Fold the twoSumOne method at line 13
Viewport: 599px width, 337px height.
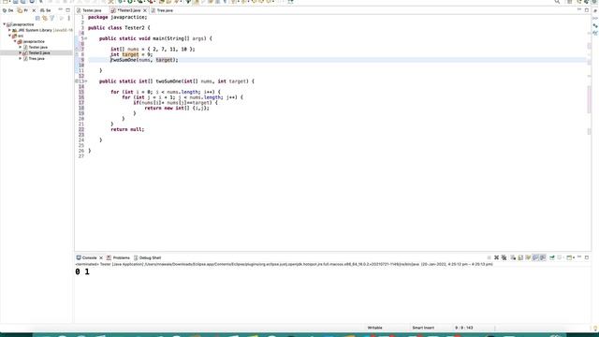[85, 81]
